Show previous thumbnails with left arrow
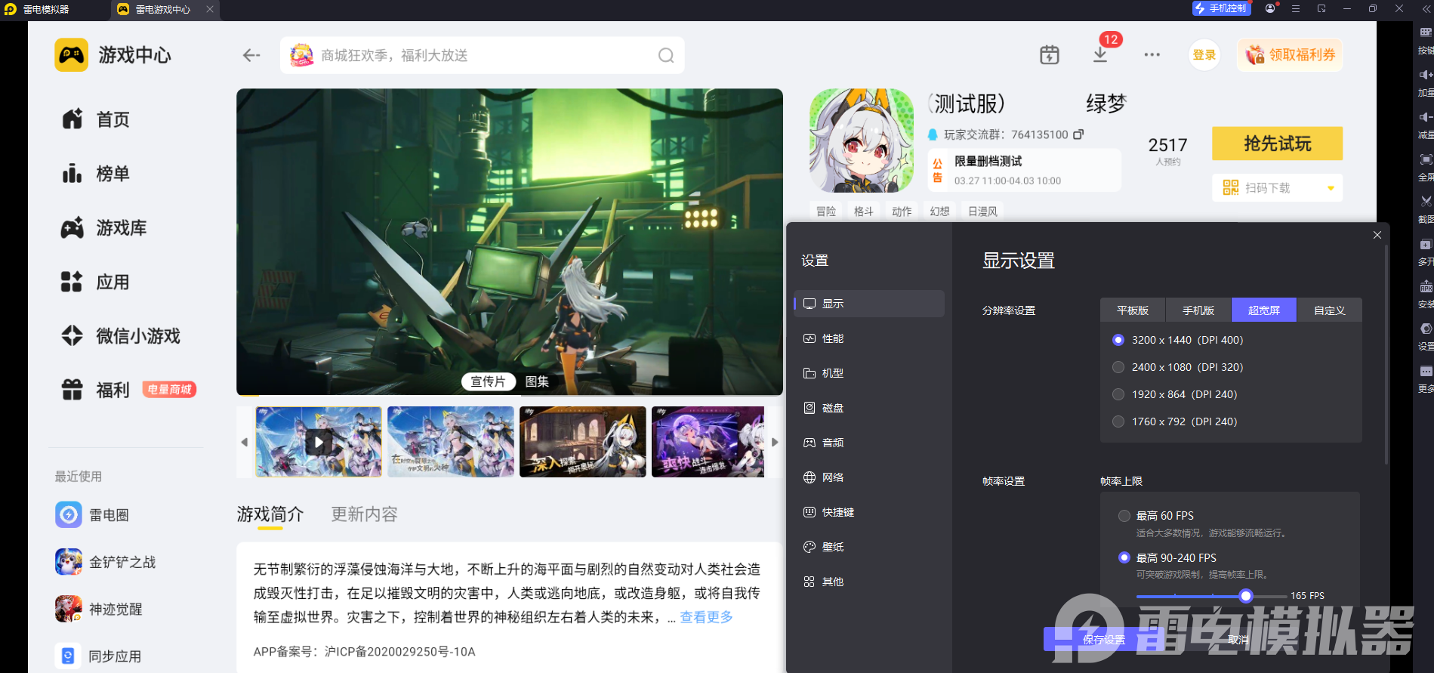1434x673 pixels. [x=245, y=442]
